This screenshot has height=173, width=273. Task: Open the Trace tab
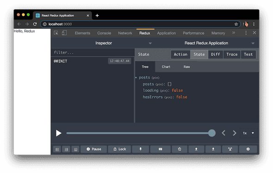(232, 54)
